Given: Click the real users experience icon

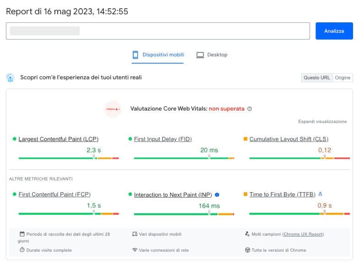Looking at the screenshot, I should coord(11,78).
